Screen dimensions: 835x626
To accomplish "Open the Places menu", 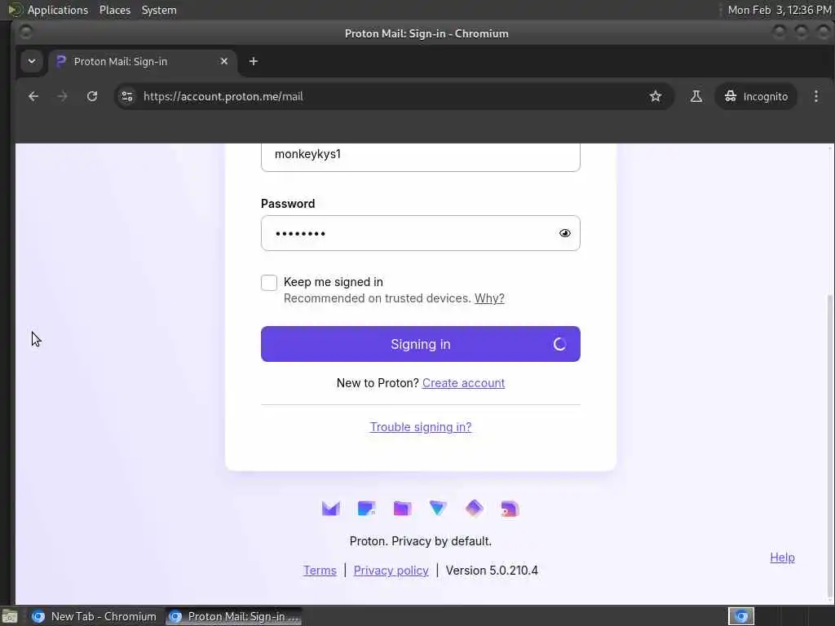I will [115, 10].
